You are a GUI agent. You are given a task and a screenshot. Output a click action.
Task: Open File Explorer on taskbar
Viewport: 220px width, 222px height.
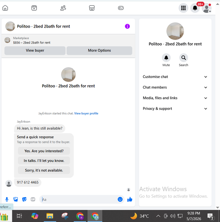tap(50, 216)
